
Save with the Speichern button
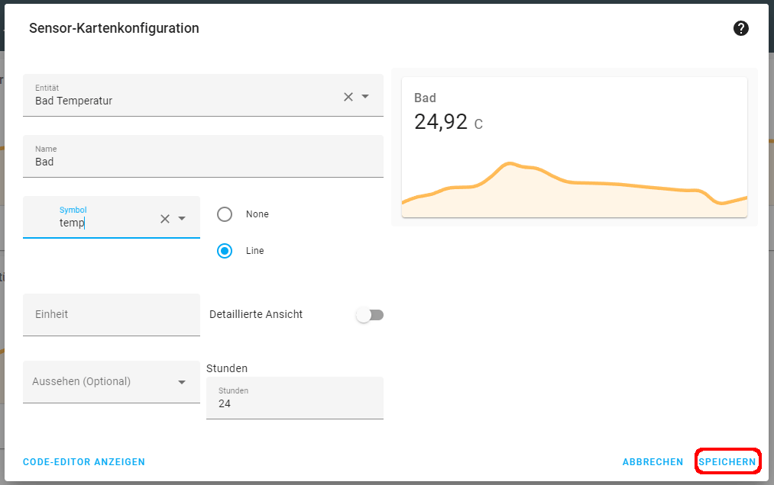click(727, 462)
